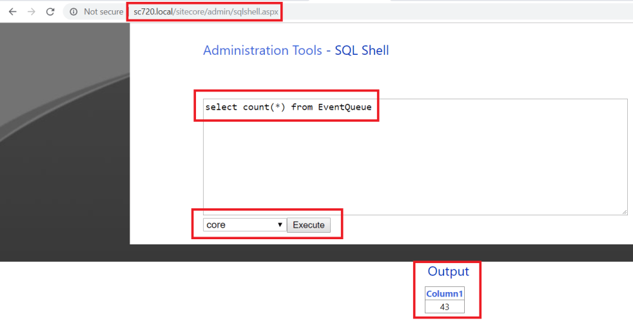This screenshot has width=633, height=323.
Task: Place cursor on 'select count(*)' query text
Action: 245,107
